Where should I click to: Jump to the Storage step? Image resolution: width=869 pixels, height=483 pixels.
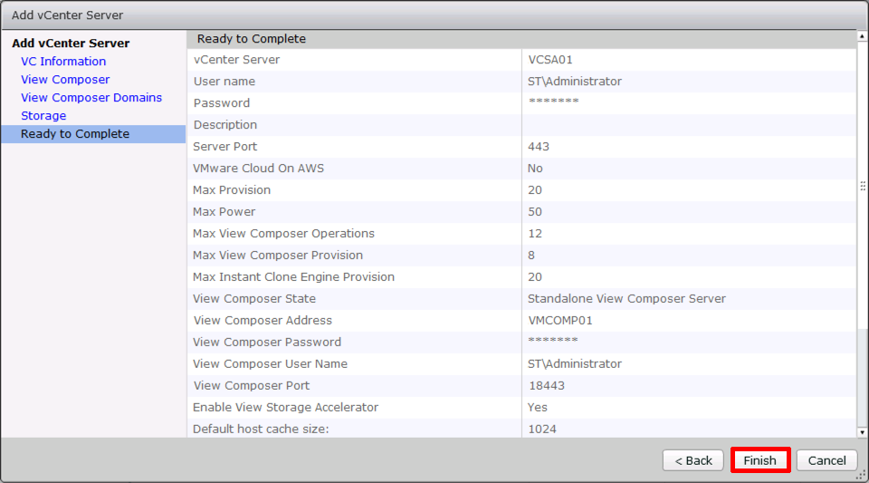coord(43,115)
